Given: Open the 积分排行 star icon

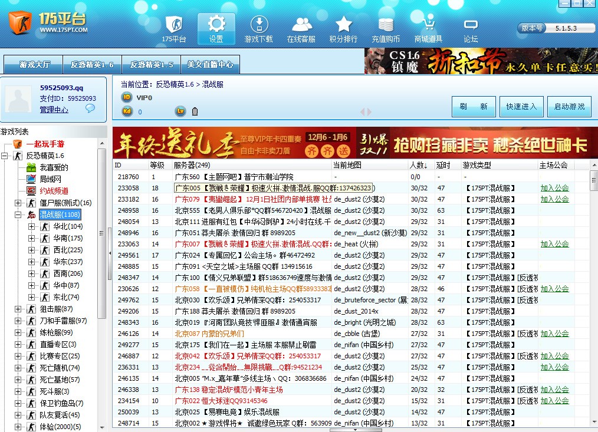Looking at the screenshot, I should pyautogui.click(x=344, y=29).
